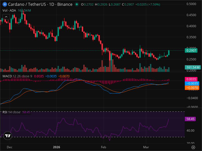Click the blue MACD line label −0.0035

(192, 84)
